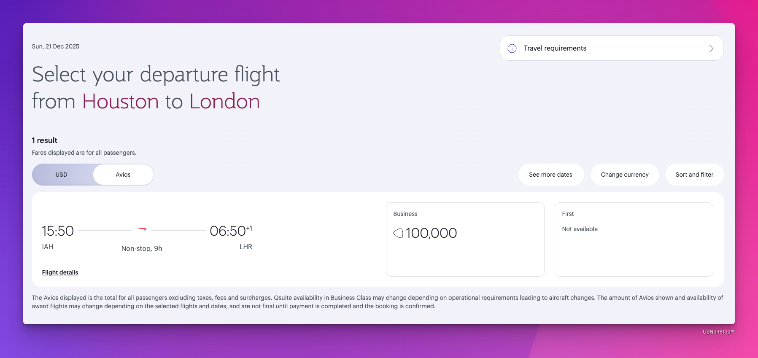Click the Sun, 21 Dec 2025 date
The width and height of the screenshot is (758, 358).
[56, 46]
